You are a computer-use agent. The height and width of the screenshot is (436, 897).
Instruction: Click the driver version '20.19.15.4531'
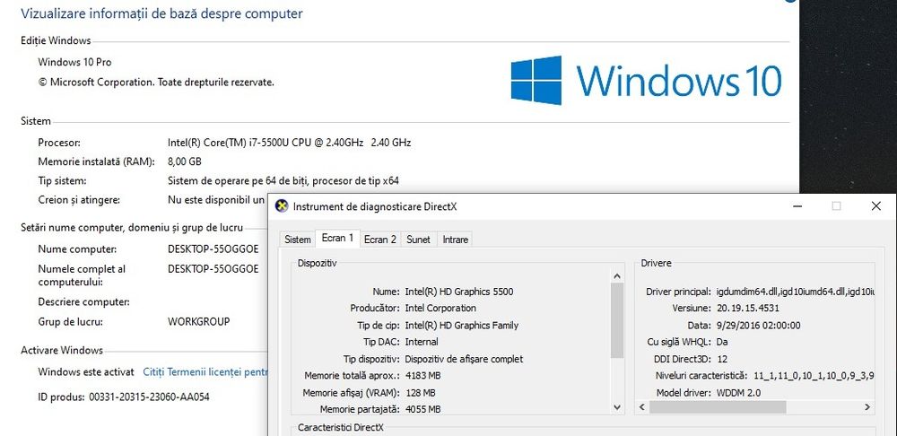(x=748, y=308)
